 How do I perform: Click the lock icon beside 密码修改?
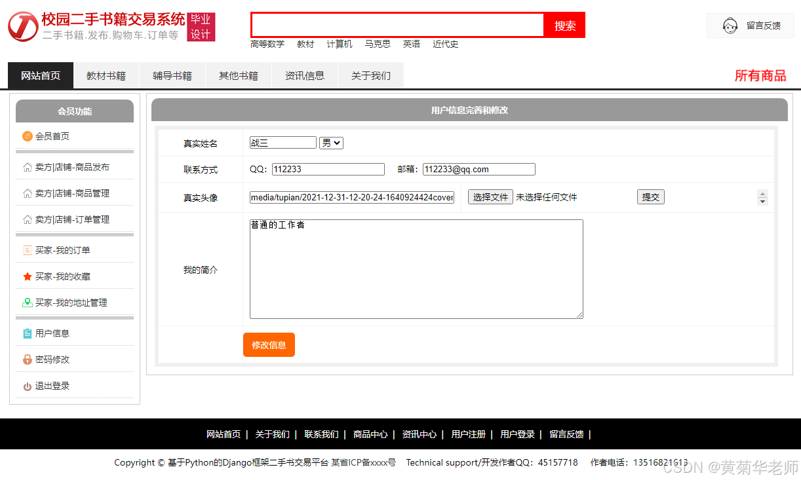pos(28,360)
